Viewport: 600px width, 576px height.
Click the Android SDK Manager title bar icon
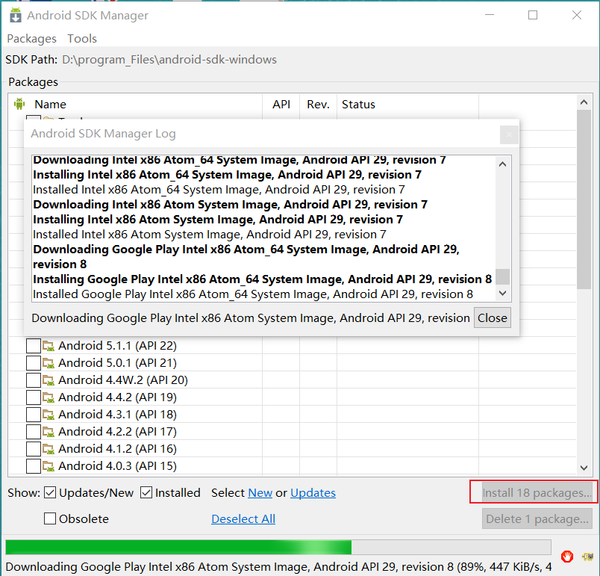tap(16, 16)
